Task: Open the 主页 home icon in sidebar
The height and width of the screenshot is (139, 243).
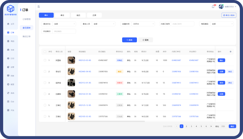Action: point(8,24)
